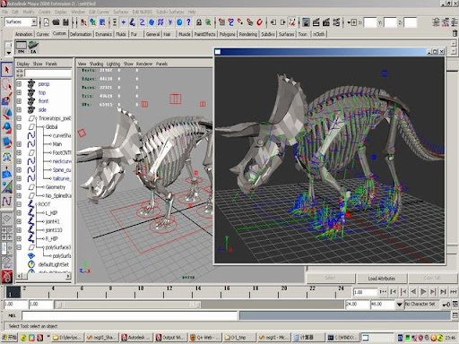
Task: Click outliner horizontal scrollbar
Action: coord(44,277)
